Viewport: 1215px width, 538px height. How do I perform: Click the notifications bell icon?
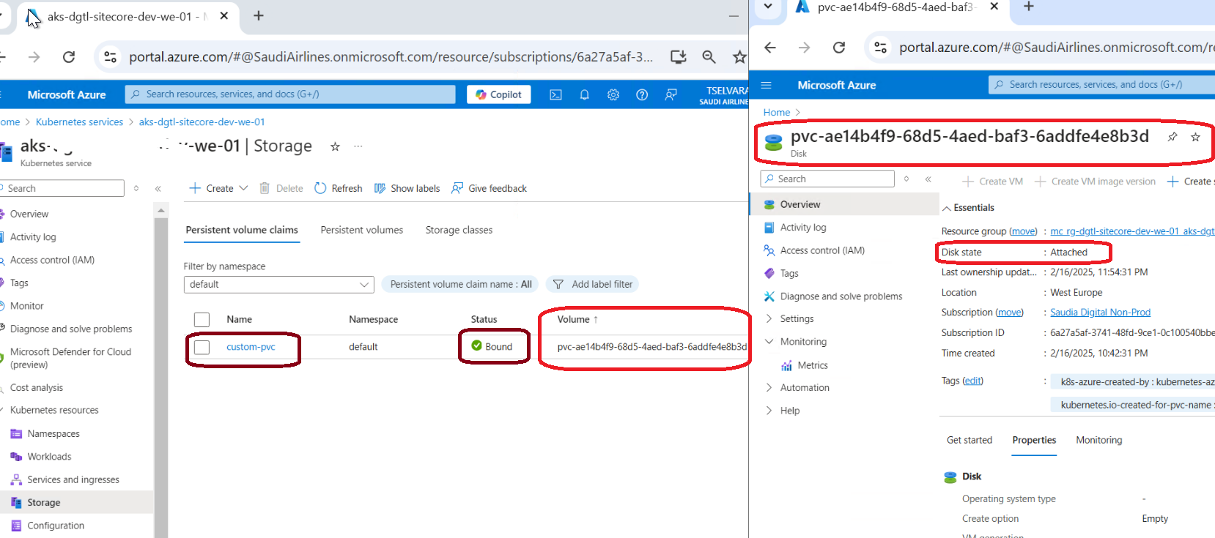point(584,94)
